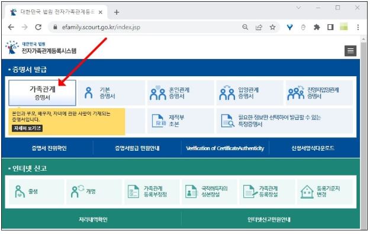This screenshot has width=370, height=234.
Task: Click the 기본 증명서 person icon
Action: click(x=88, y=93)
